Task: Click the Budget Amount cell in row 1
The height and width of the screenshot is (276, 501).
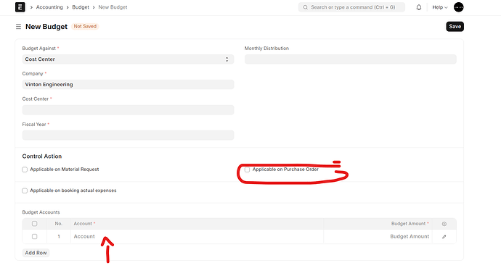Action: (x=378, y=236)
